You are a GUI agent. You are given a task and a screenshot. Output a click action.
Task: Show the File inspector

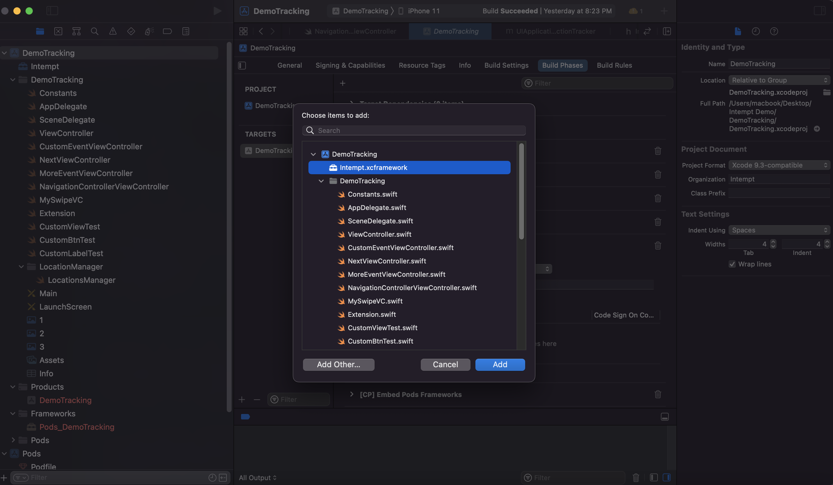coord(738,31)
